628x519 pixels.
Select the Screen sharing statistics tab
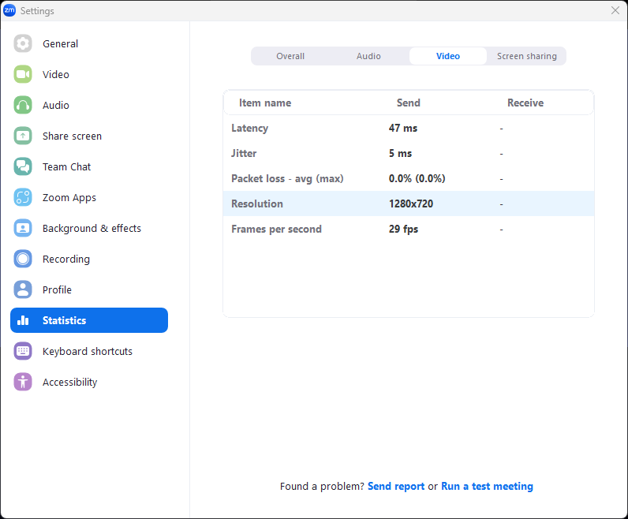pos(526,56)
